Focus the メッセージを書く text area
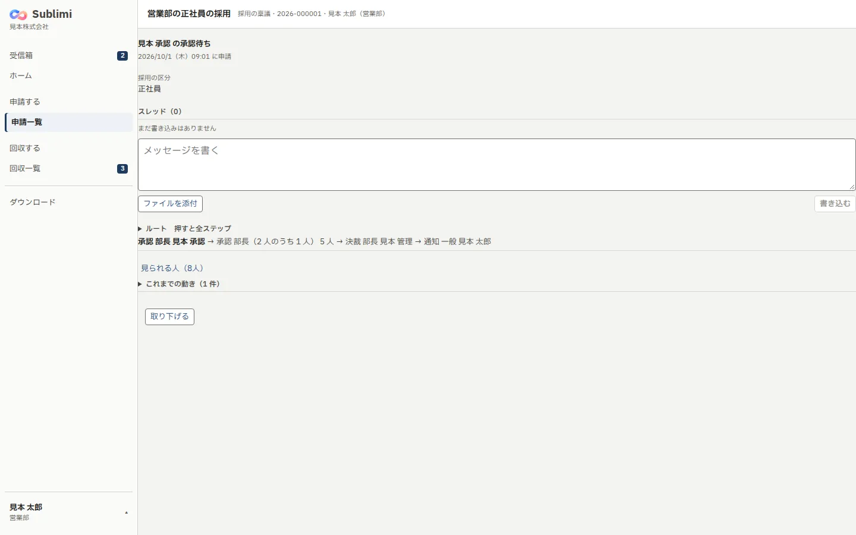 click(x=496, y=165)
